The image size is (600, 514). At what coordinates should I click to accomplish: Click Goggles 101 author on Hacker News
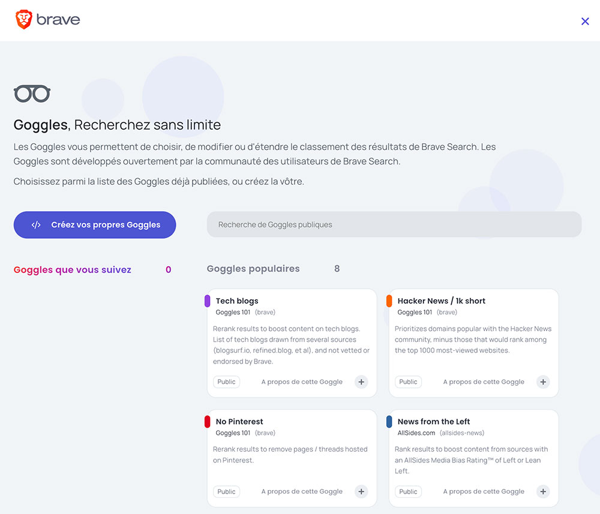tap(415, 312)
